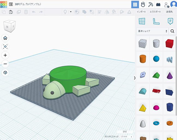Viewport: 177px width, 140px height.
Task: Click the 設定 settings button
Action: click(x=125, y=132)
